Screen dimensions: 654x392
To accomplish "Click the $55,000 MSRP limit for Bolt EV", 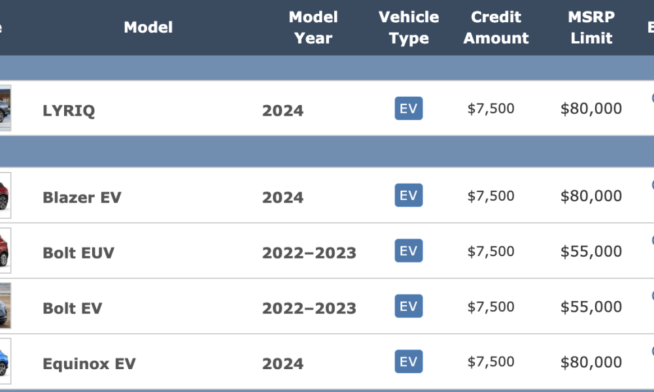I will pyautogui.click(x=591, y=307).
